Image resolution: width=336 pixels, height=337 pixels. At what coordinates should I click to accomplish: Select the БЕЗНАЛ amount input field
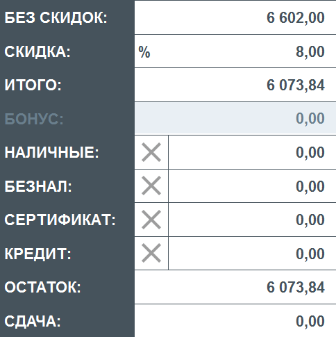252,186
